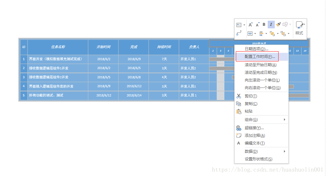
Task: Open the Styles (样式) dropdown
Action: [x=300, y=28]
